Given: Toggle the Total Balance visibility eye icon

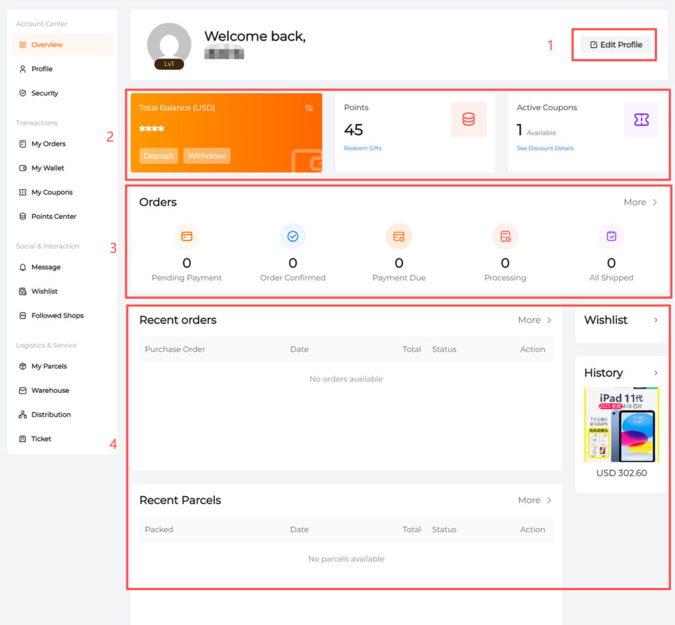Looking at the screenshot, I should (309, 108).
